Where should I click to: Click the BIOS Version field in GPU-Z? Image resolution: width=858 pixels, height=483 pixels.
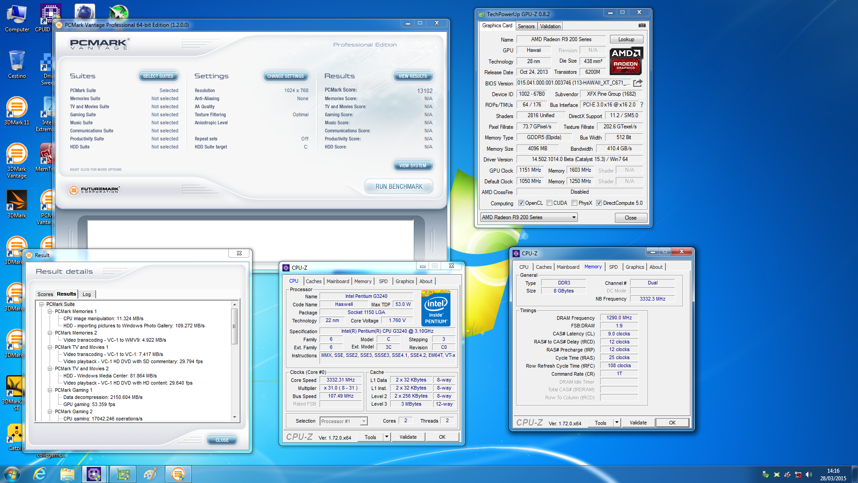pos(574,83)
